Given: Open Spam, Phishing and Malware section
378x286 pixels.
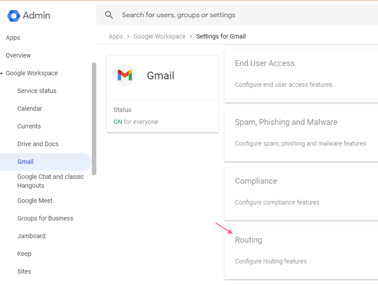Looking at the screenshot, I should 301,135.
